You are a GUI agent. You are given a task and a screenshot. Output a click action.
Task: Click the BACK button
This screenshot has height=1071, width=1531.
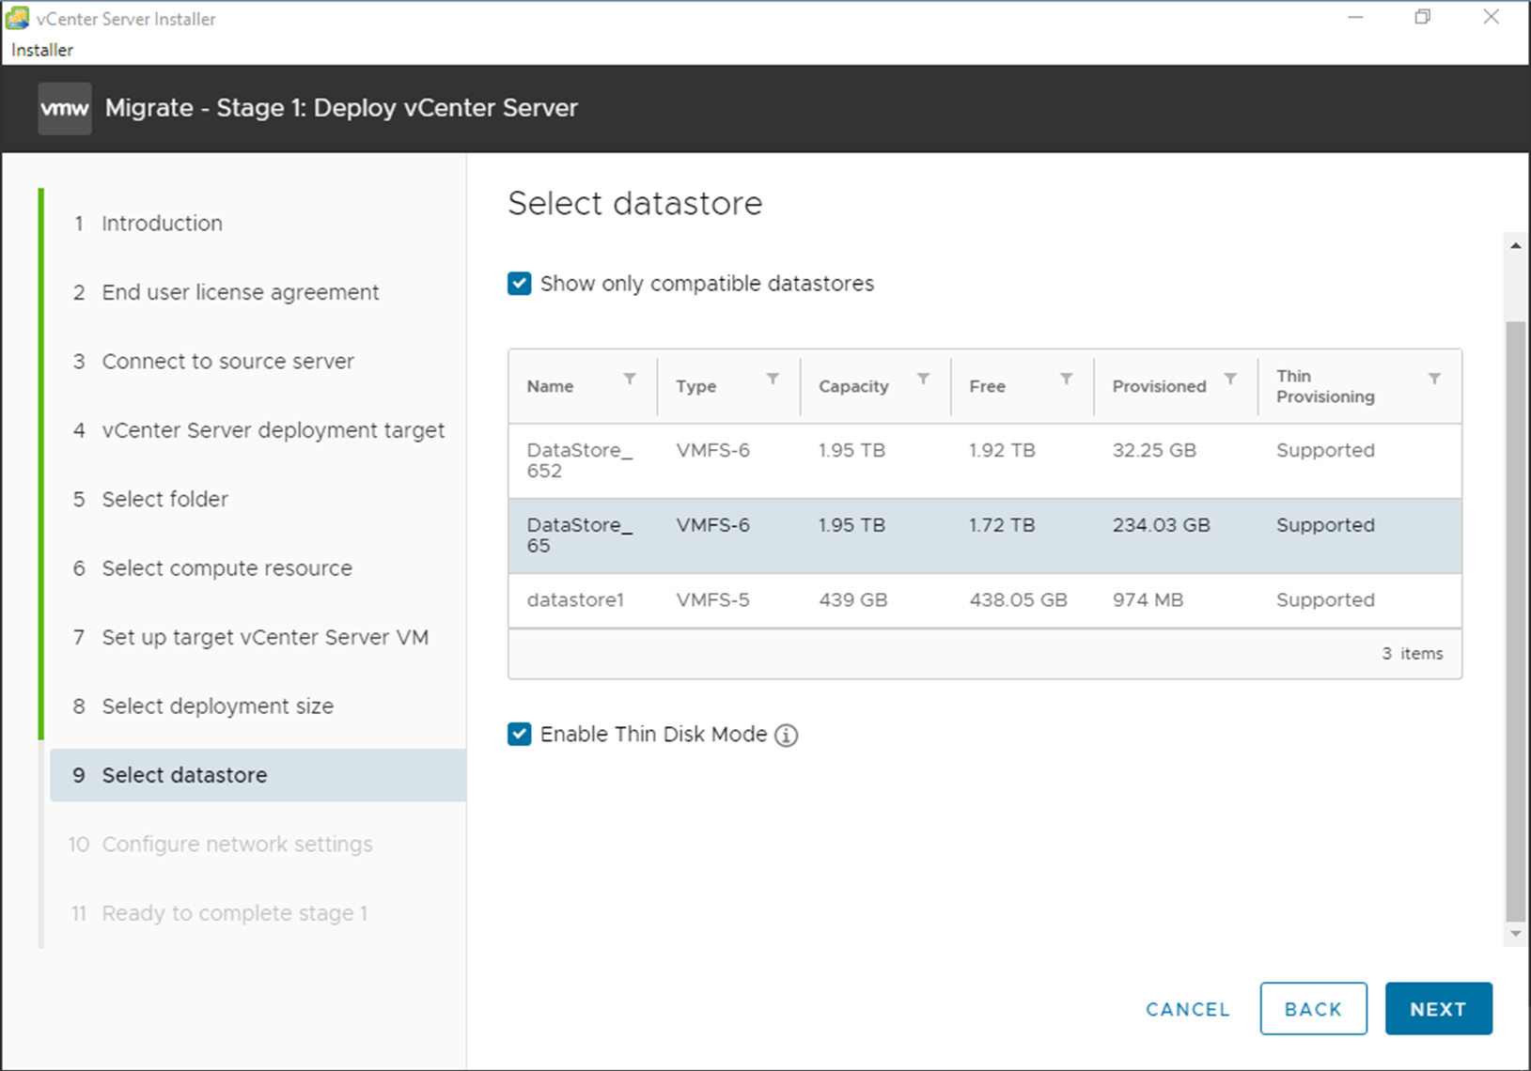pyautogui.click(x=1313, y=1009)
